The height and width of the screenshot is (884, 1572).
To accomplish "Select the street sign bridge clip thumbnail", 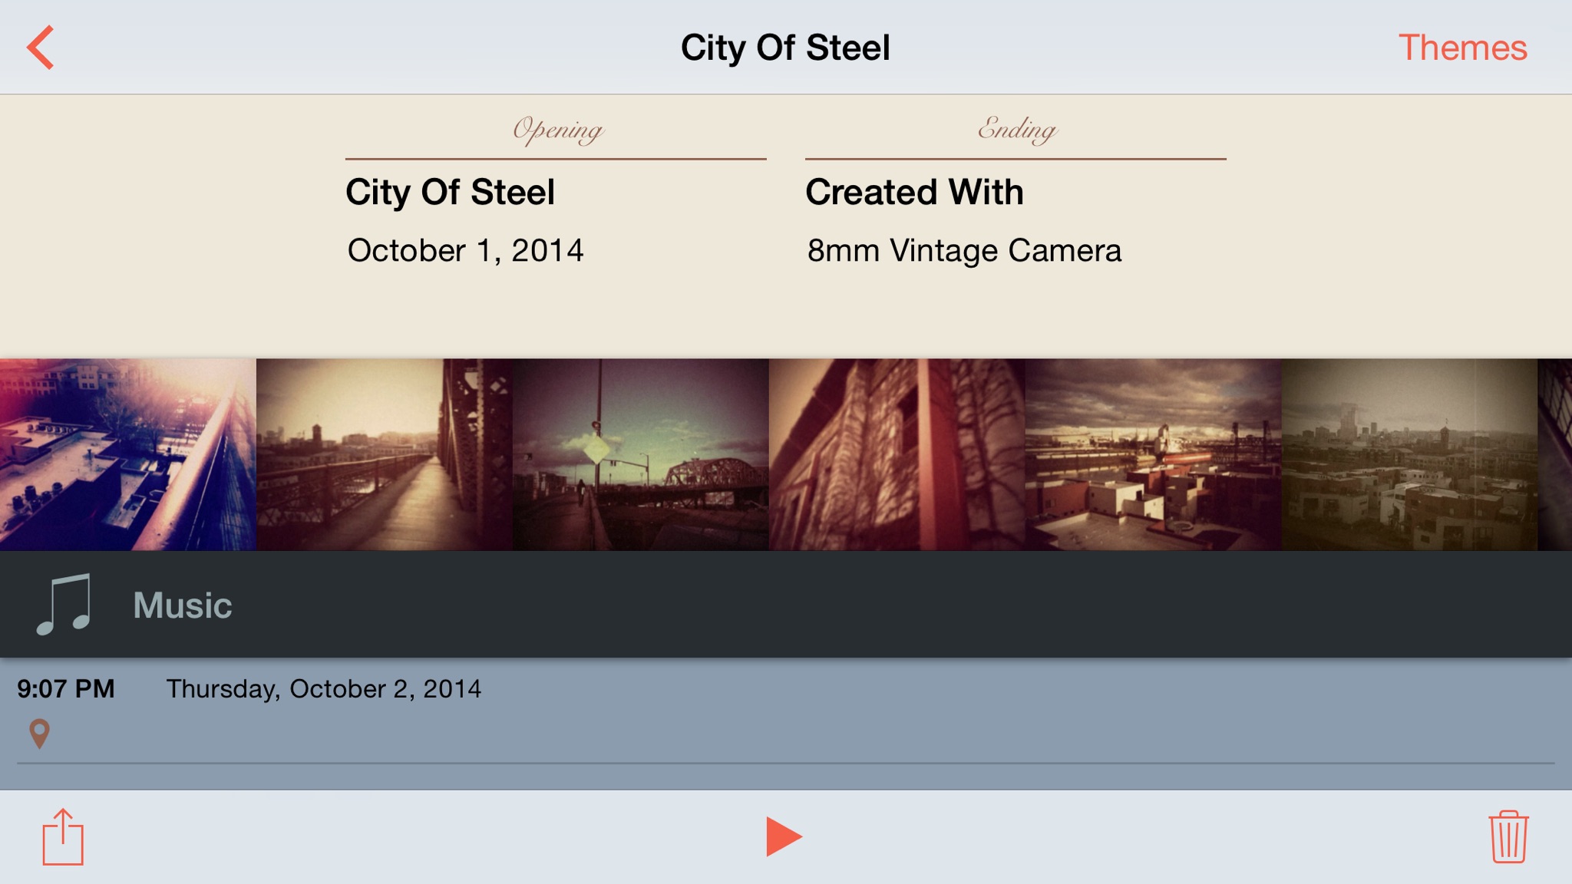I will [640, 454].
